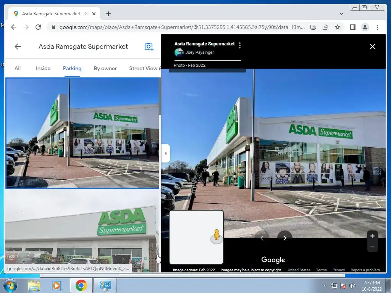Image resolution: width=391 pixels, height=293 pixels.
Task: Zoom out of the photo
Action: click(372, 247)
